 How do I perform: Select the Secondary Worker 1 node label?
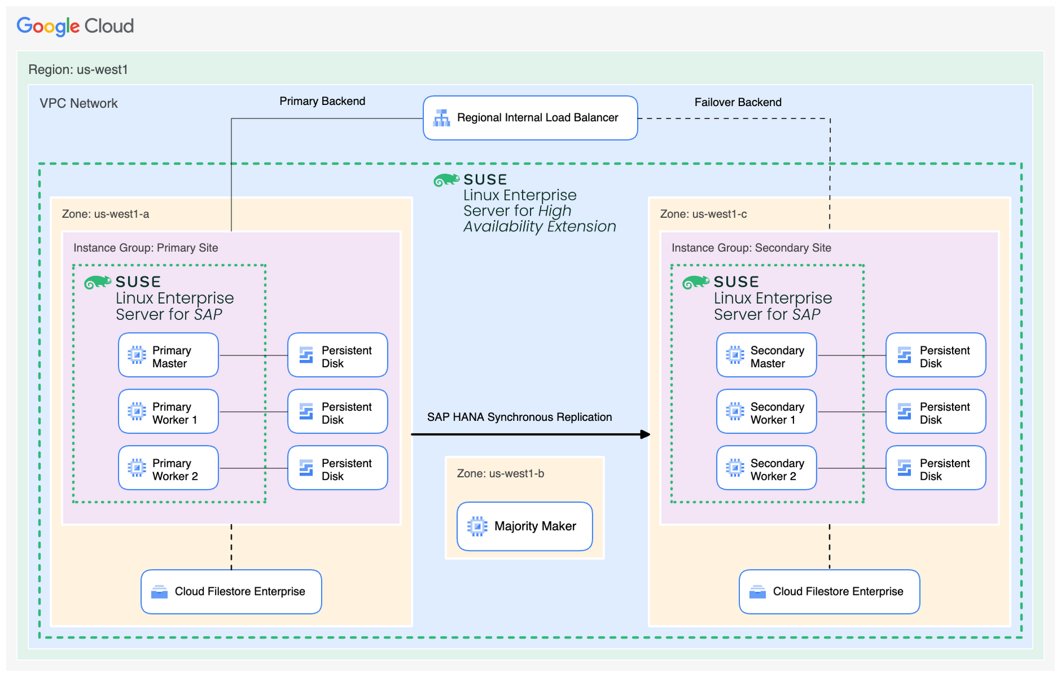click(777, 413)
